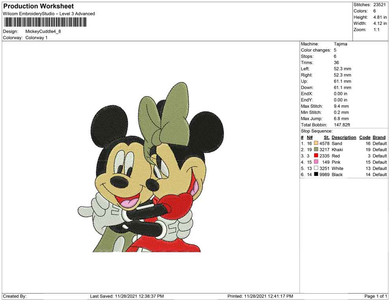Click the 'Khaki' description text
This screenshot has height=300, width=390.
pos(337,150)
